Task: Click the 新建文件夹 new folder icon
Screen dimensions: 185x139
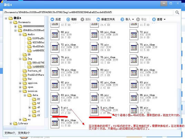Action: tap(98, 19)
